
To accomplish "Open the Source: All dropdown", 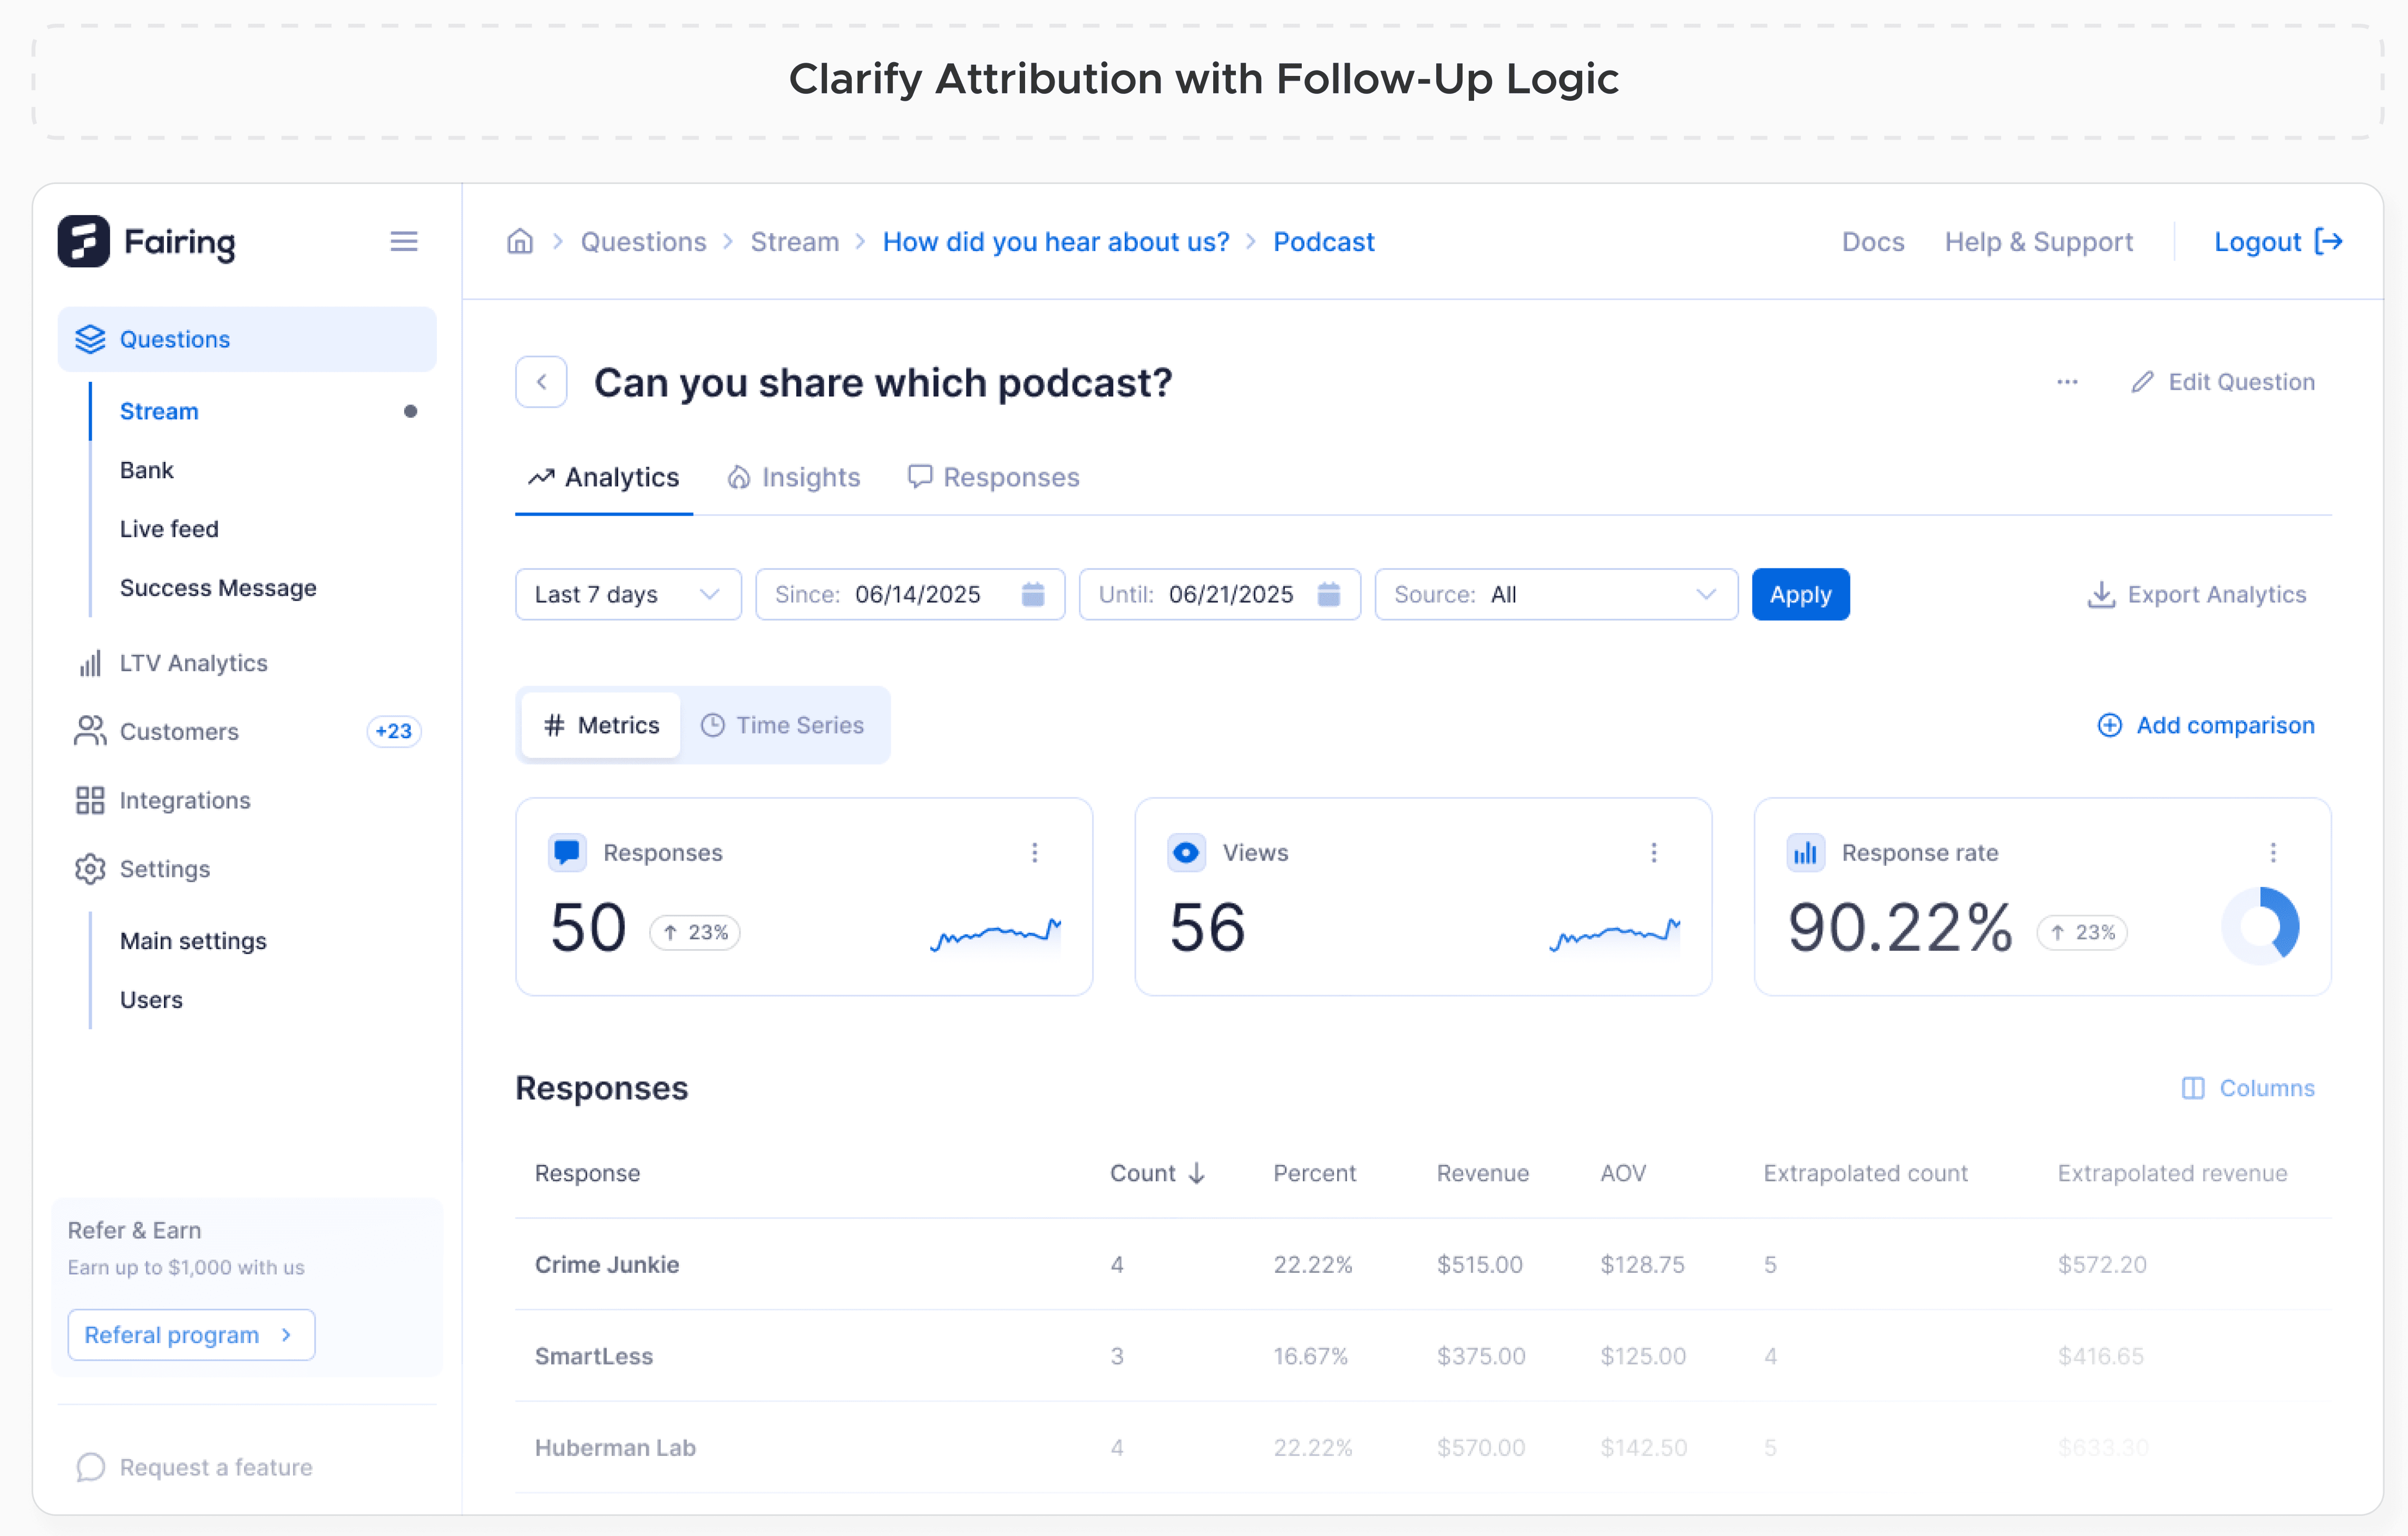I will click(1555, 594).
